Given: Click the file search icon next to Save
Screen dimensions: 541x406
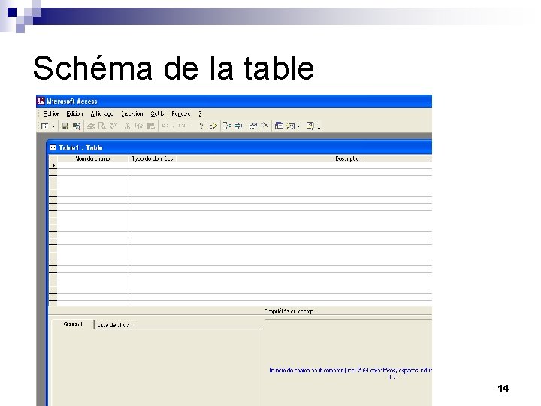Looking at the screenshot, I should (x=77, y=126).
